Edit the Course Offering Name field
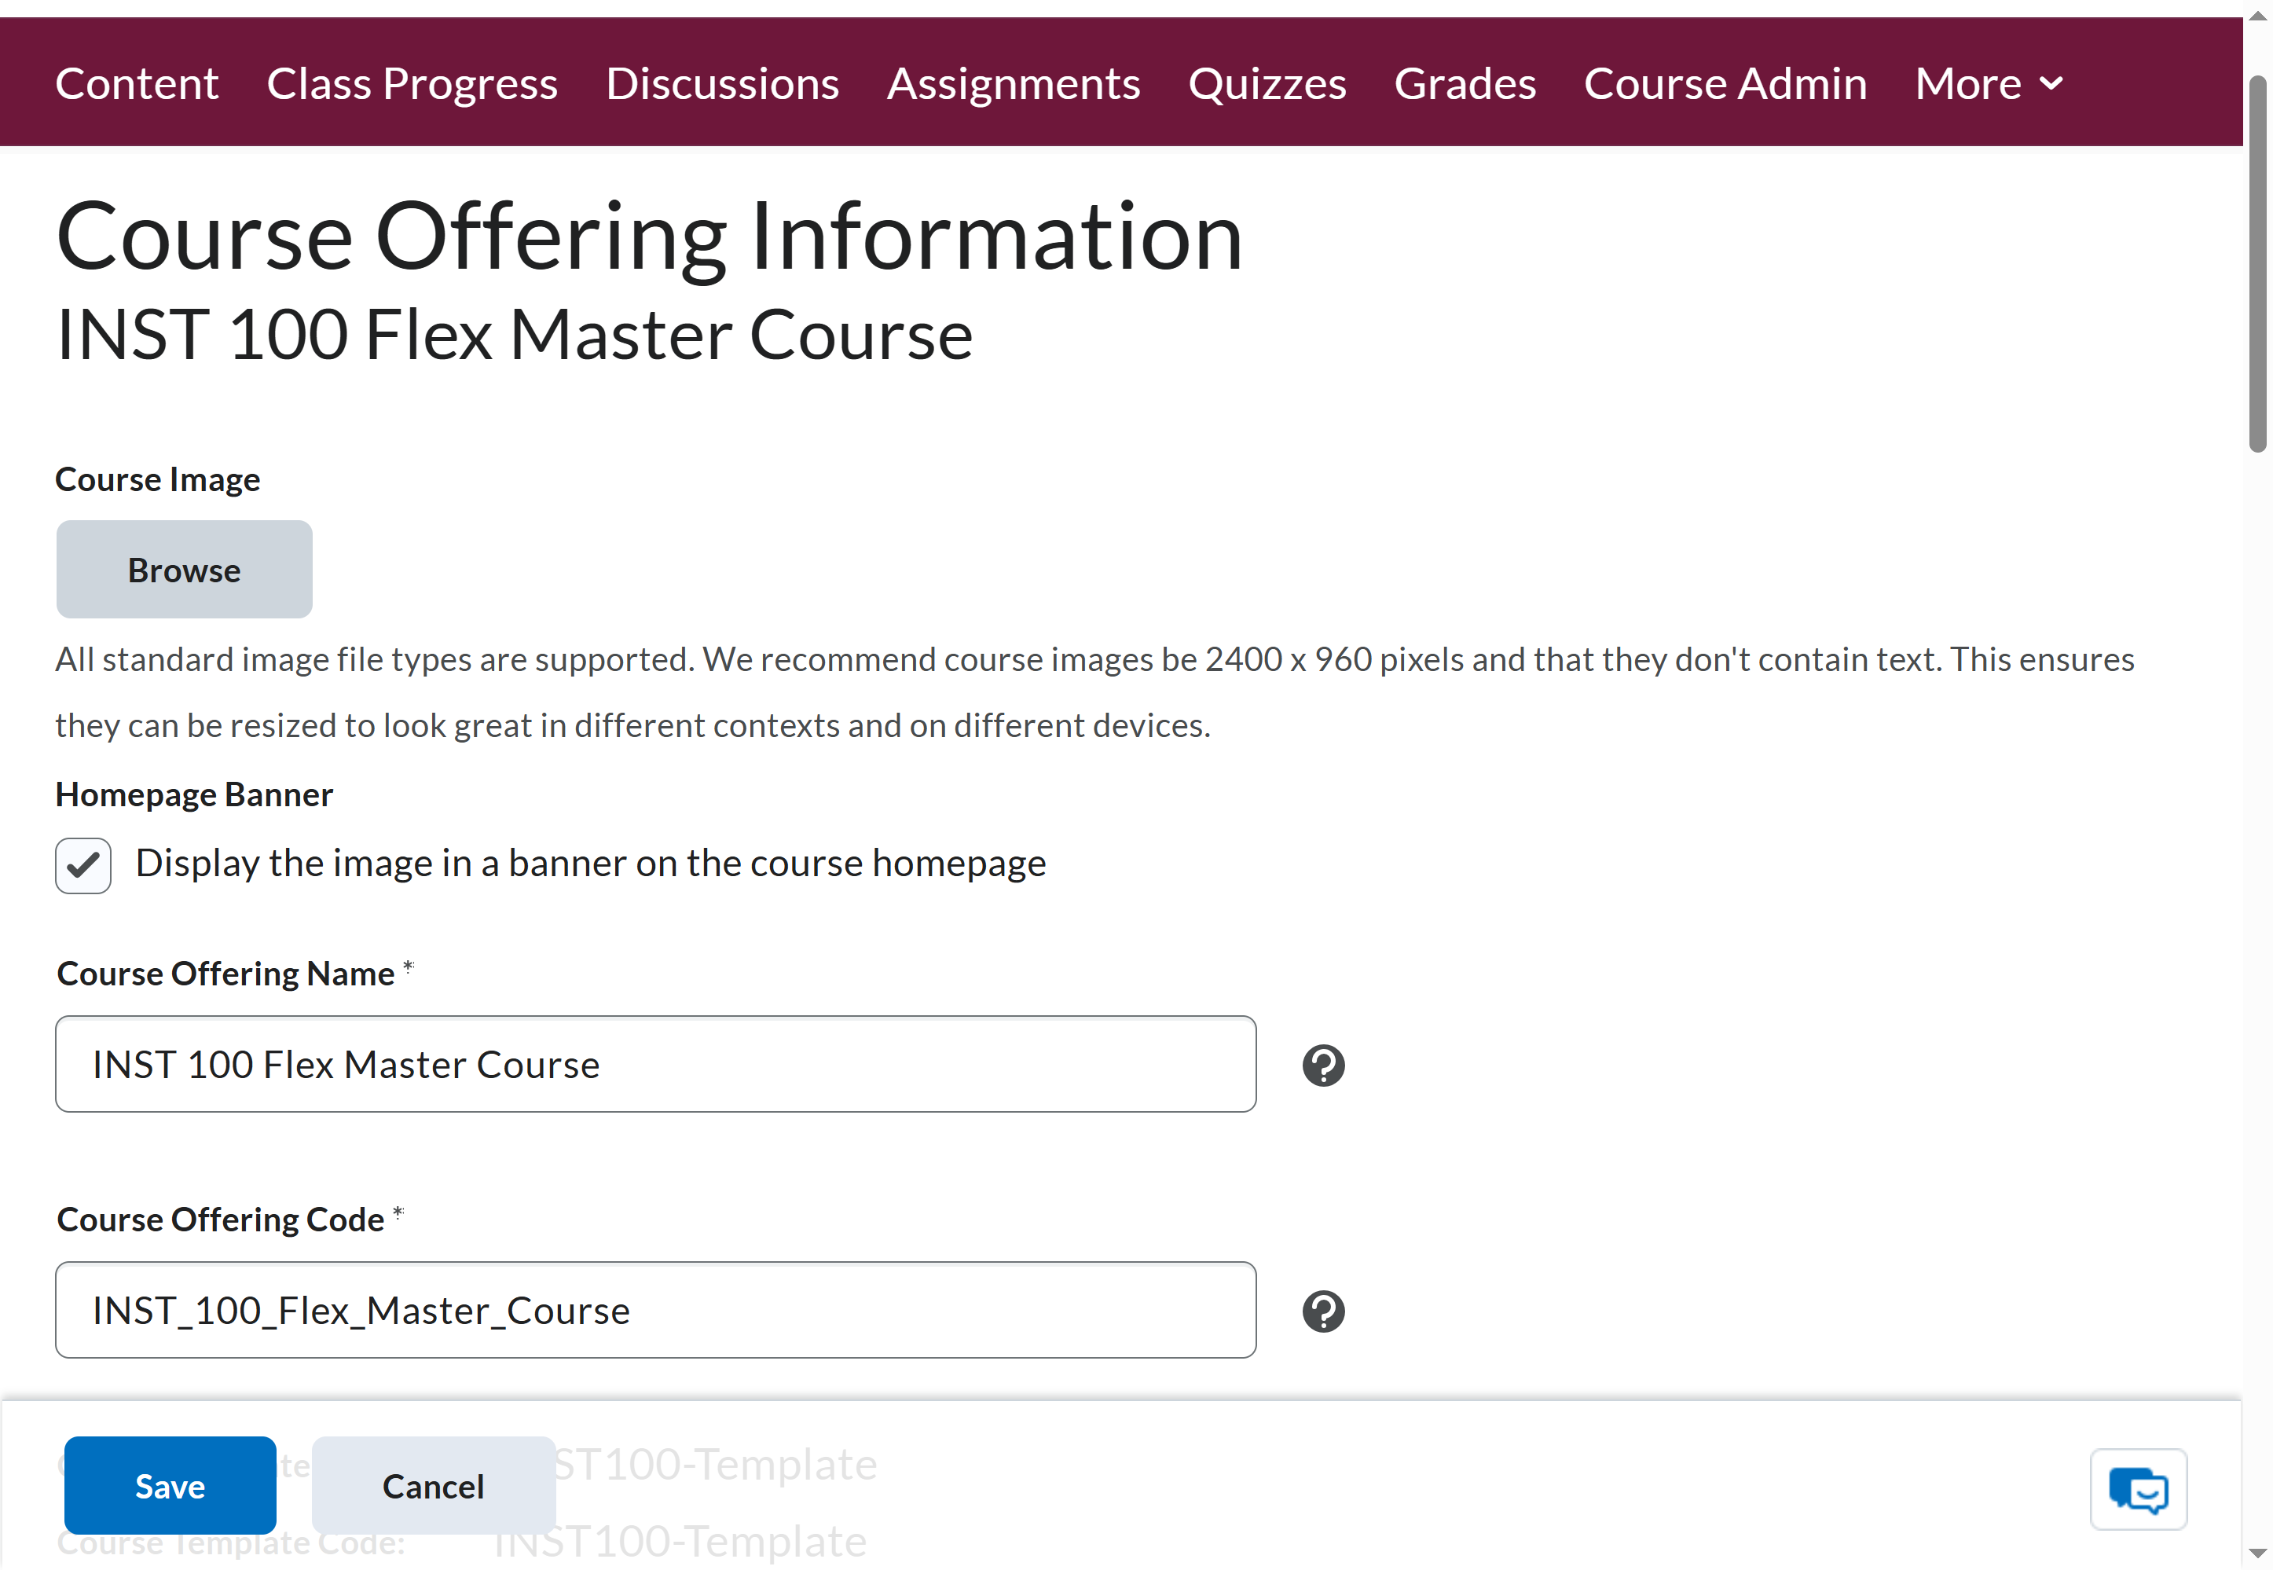This screenshot has height=1570, width=2273. pos(656,1065)
